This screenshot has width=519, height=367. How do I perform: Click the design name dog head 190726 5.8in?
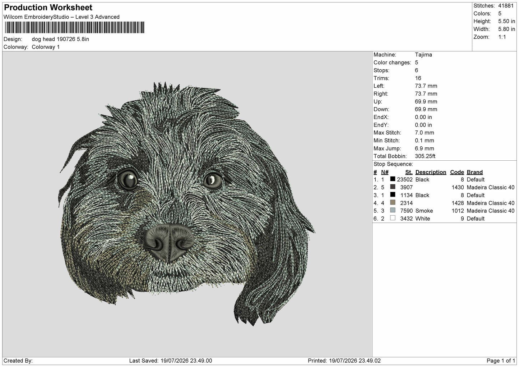coord(60,39)
